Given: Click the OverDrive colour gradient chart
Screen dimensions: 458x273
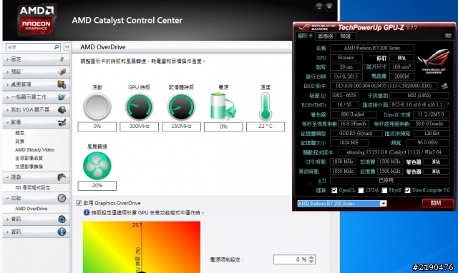Looking at the screenshot, I should click(x=142, y=247).
